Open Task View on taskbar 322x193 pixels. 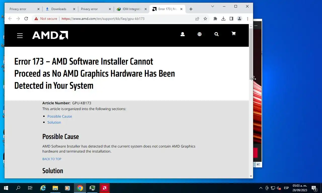click(x=30, y=188)
